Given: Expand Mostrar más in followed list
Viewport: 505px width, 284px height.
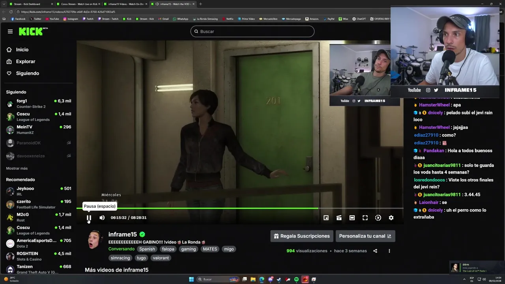Looking at the screenshot, I should click(x=17, y=168).
